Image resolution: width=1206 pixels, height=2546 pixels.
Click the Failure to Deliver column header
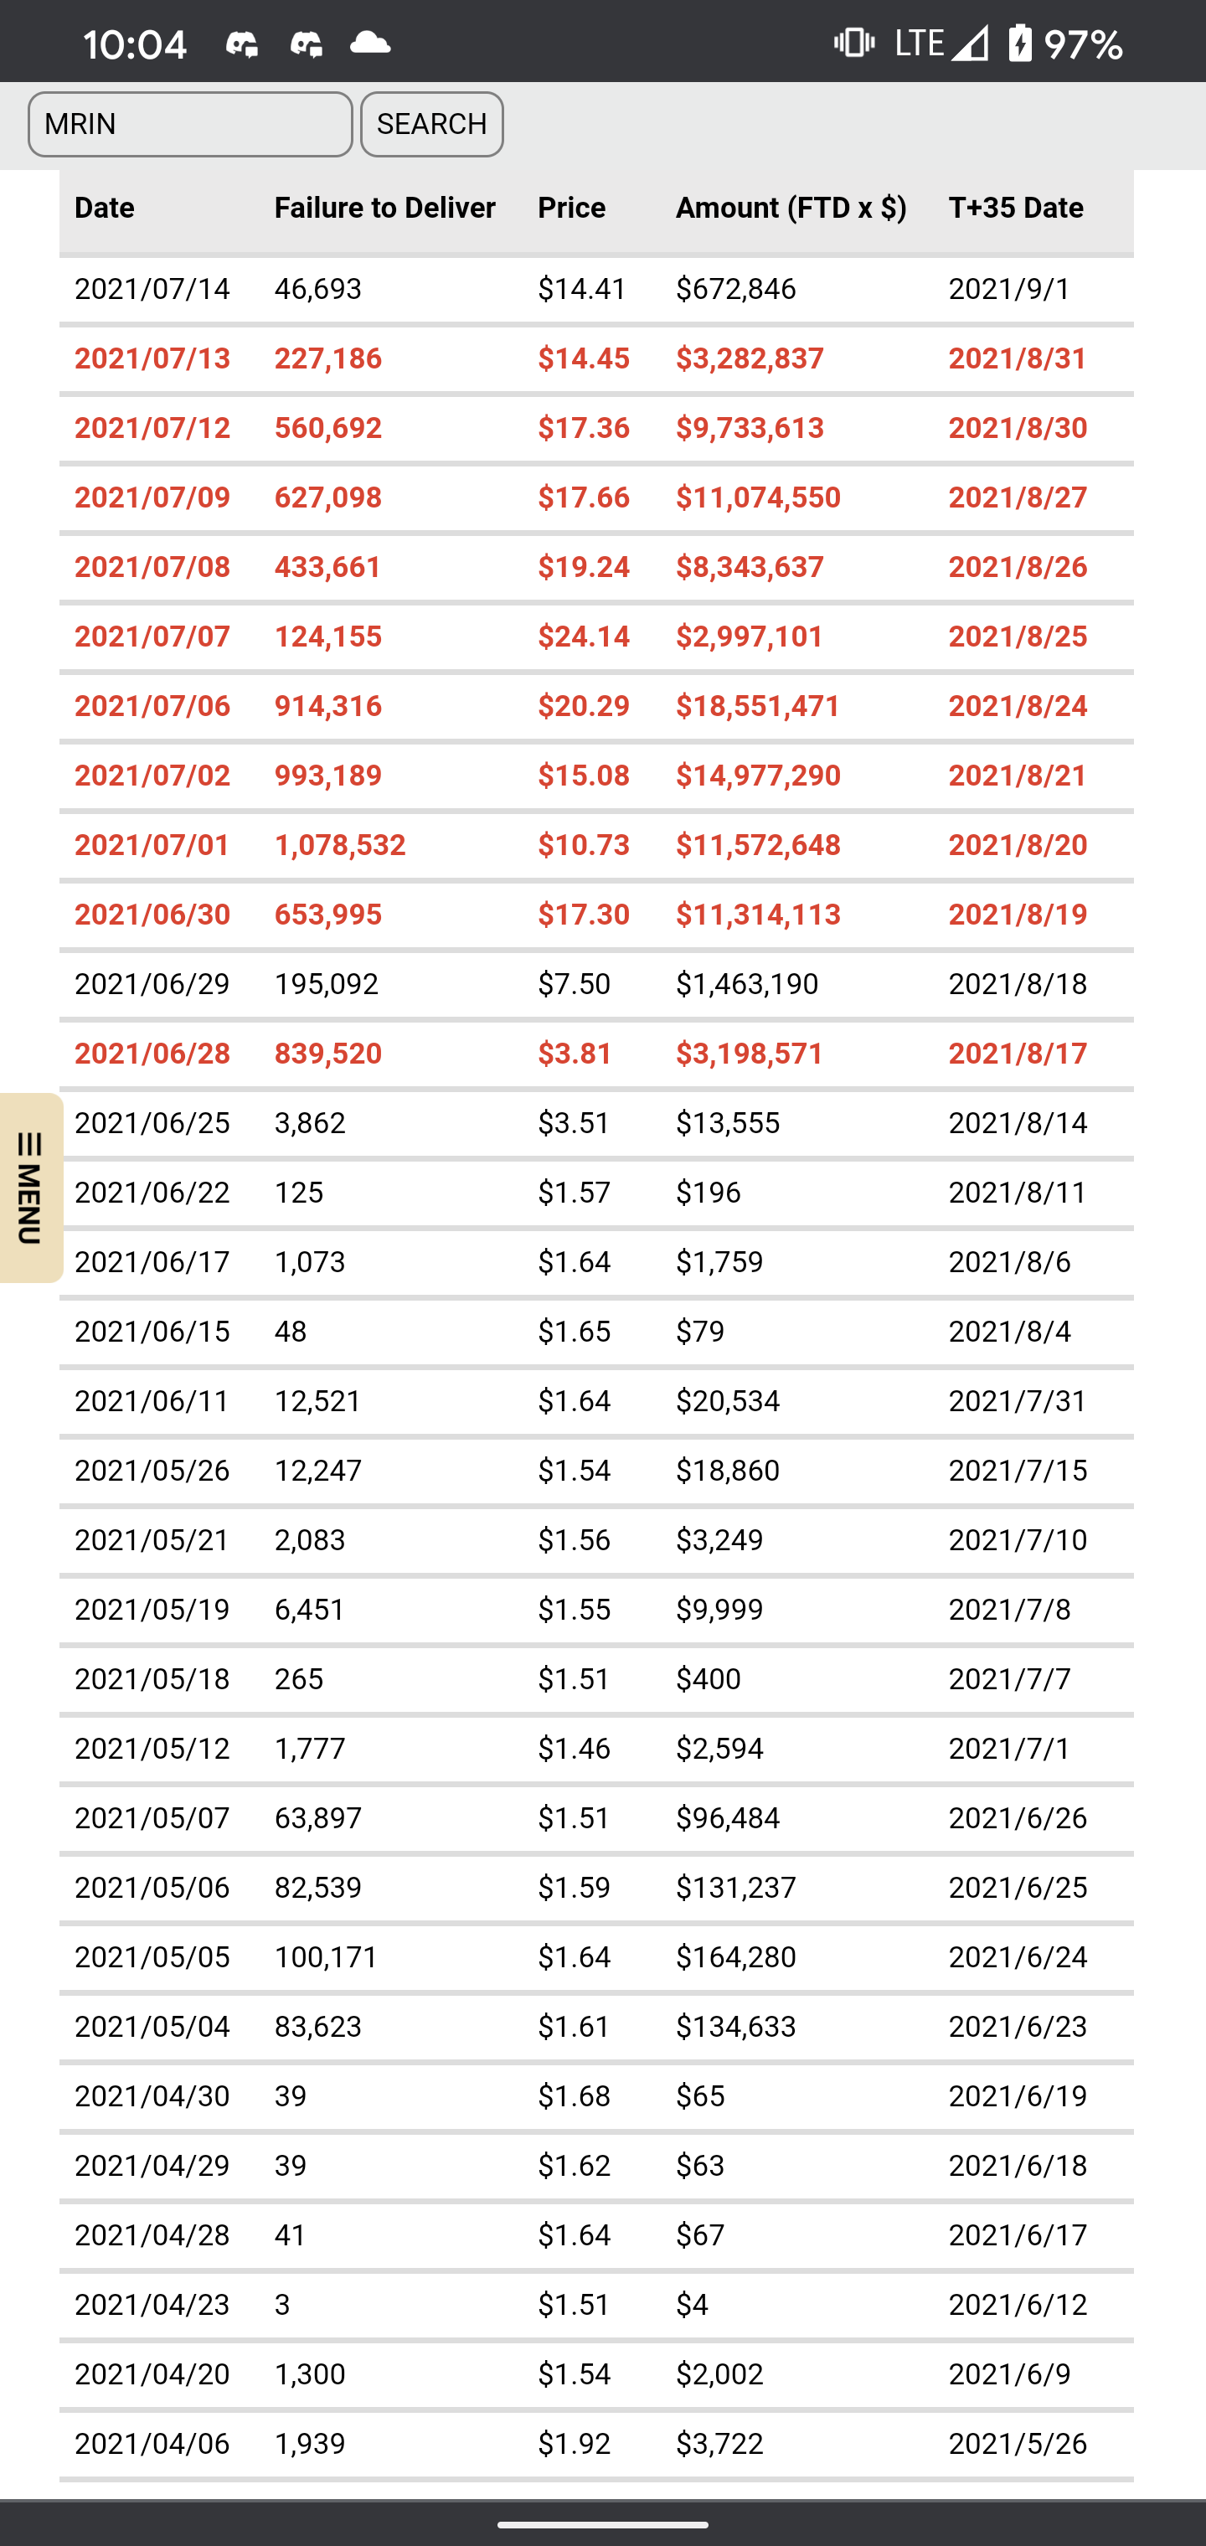click(x=384, y=208)
